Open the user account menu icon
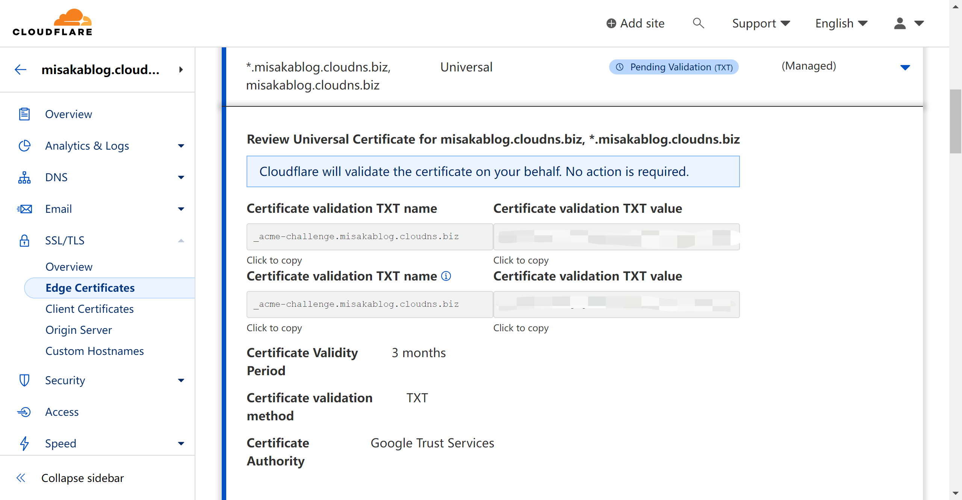The height and width of the screenshot is (500, 962). [900, 23]
